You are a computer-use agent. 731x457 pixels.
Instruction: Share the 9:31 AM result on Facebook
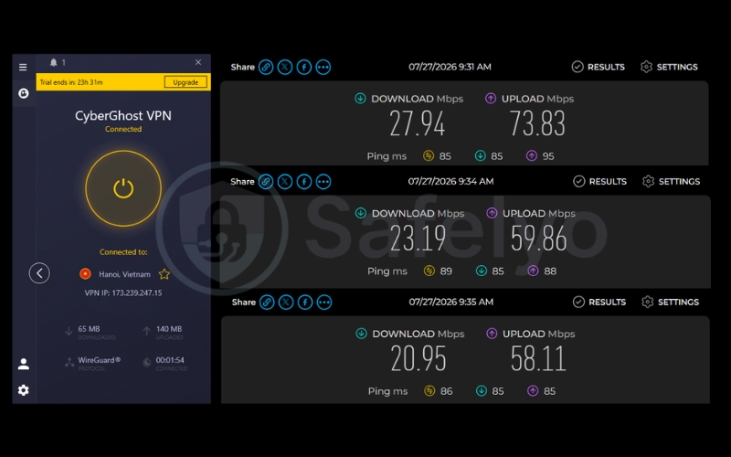point(304,67)
